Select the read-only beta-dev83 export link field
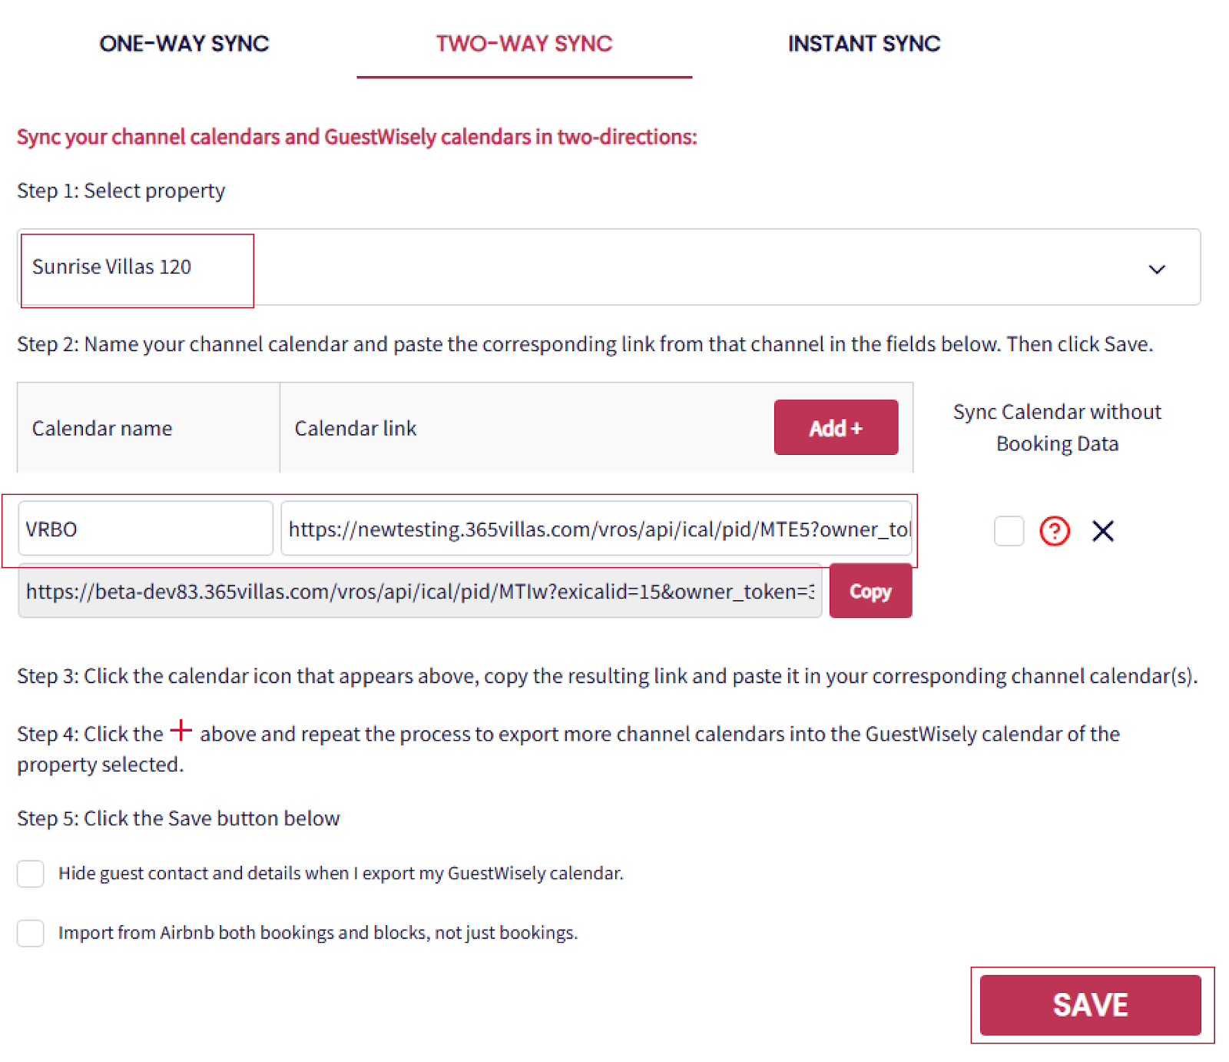1229x1062 pixels. point(419,591)
